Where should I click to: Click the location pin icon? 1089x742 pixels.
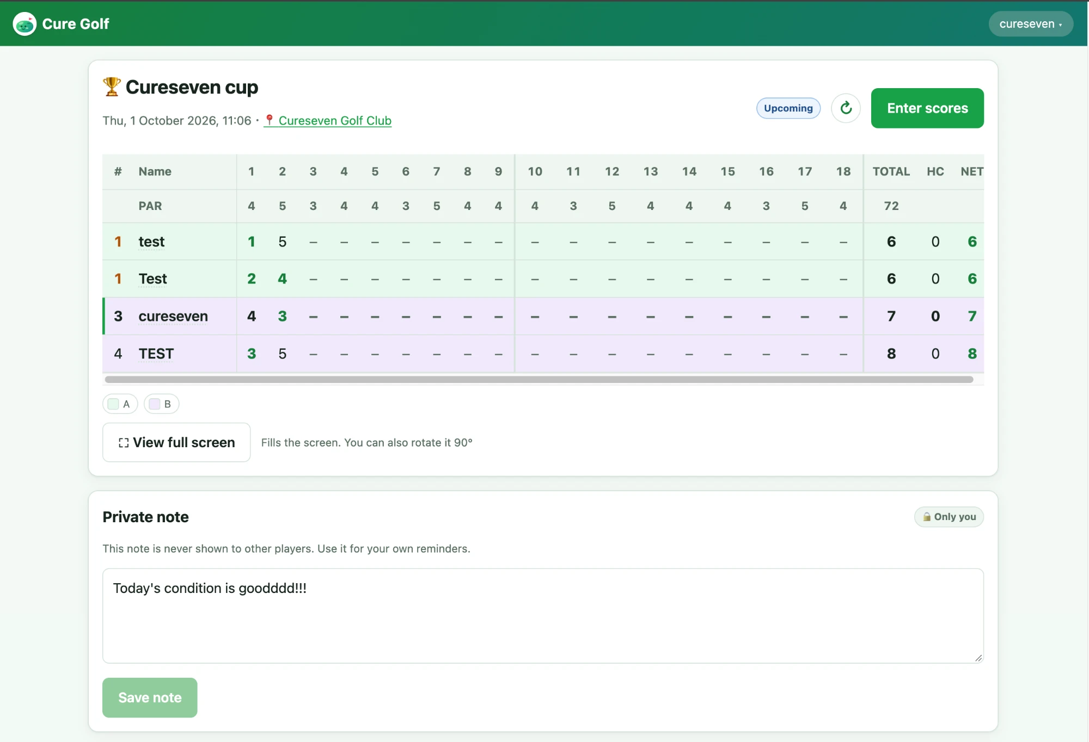point(270,120)
